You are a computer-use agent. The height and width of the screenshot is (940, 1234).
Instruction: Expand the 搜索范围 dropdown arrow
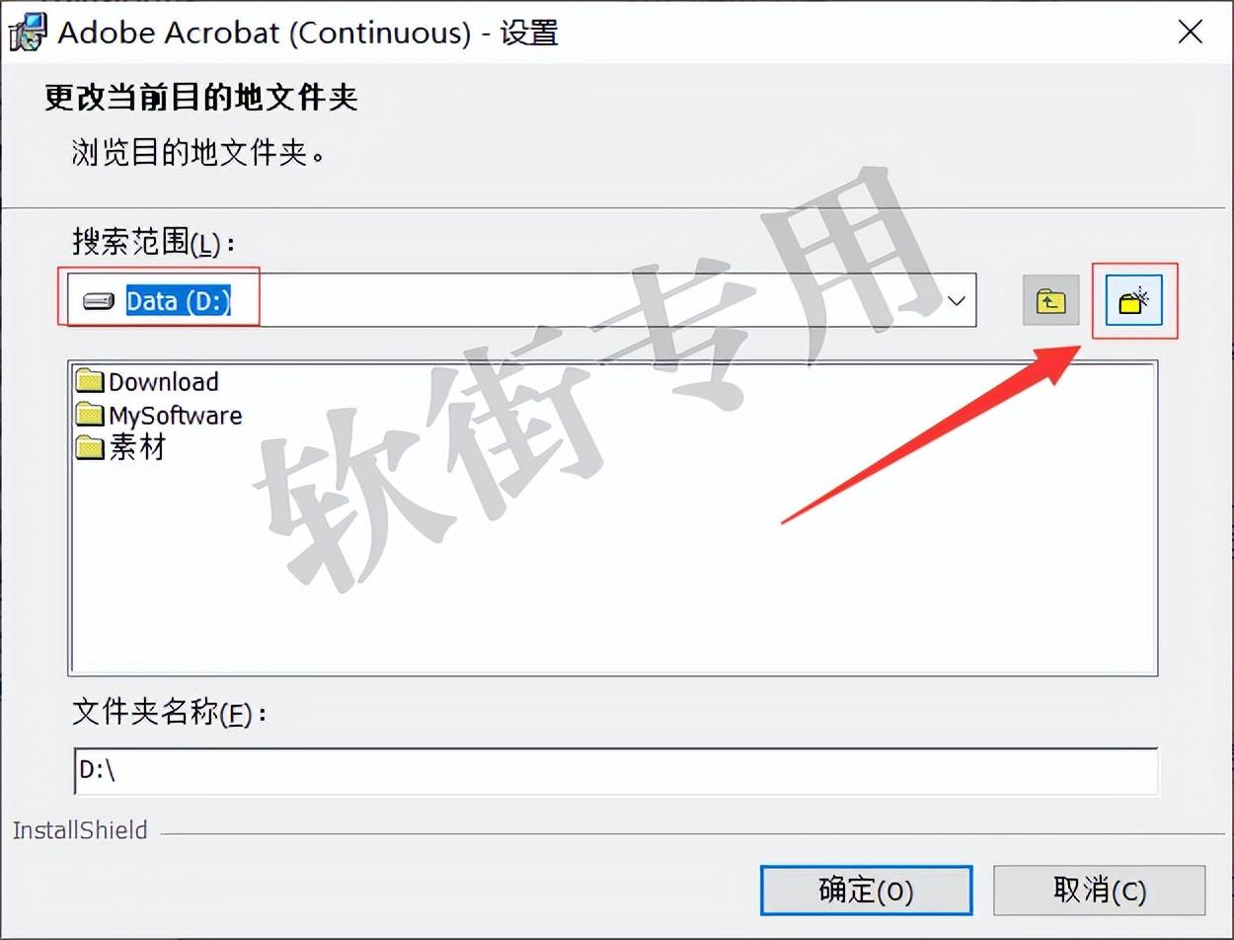point(956,300)
